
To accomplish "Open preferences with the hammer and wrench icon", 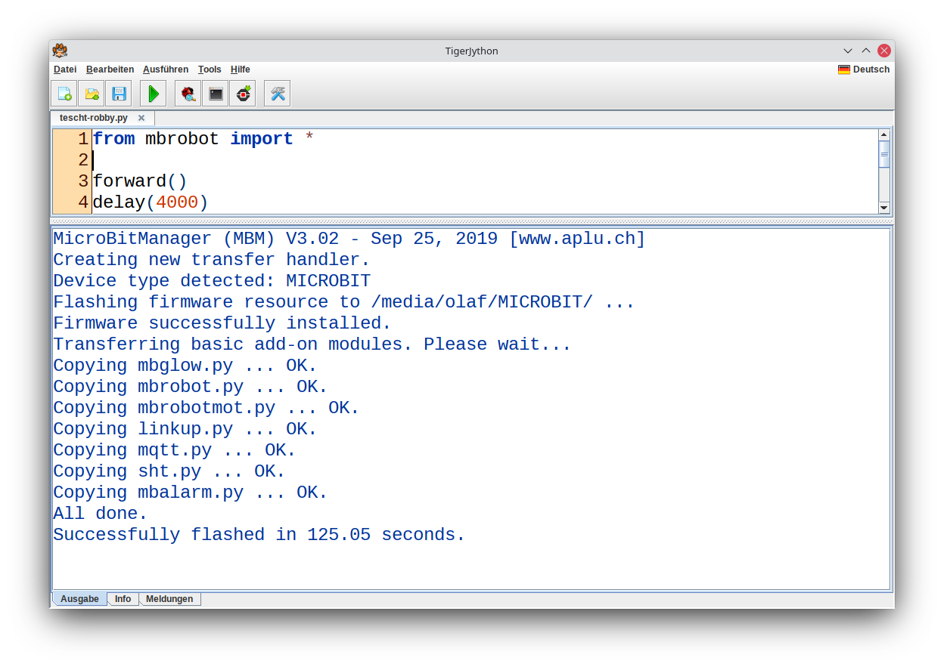I will coord(278,94).
